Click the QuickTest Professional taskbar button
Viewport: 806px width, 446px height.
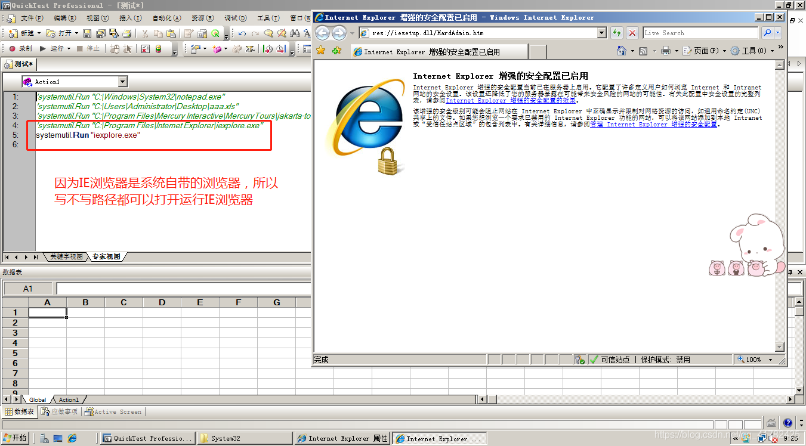148,438
